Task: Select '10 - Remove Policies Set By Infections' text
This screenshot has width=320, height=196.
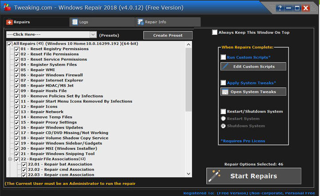Action: 62,96
